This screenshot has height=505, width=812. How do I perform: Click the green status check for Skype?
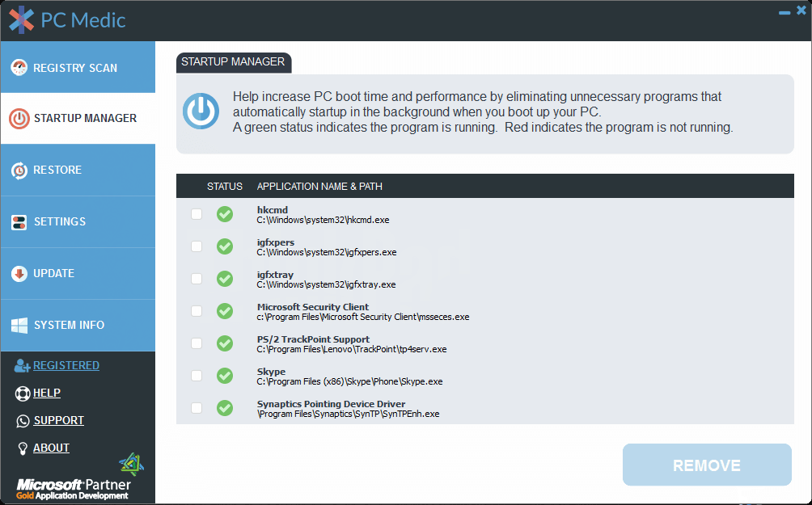(225, 376)
